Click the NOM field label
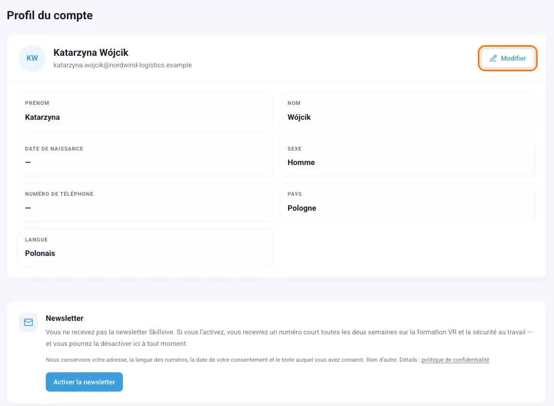The height and width of the screenshot is (406, 554). pyautogui.click(x=294, y=103)
